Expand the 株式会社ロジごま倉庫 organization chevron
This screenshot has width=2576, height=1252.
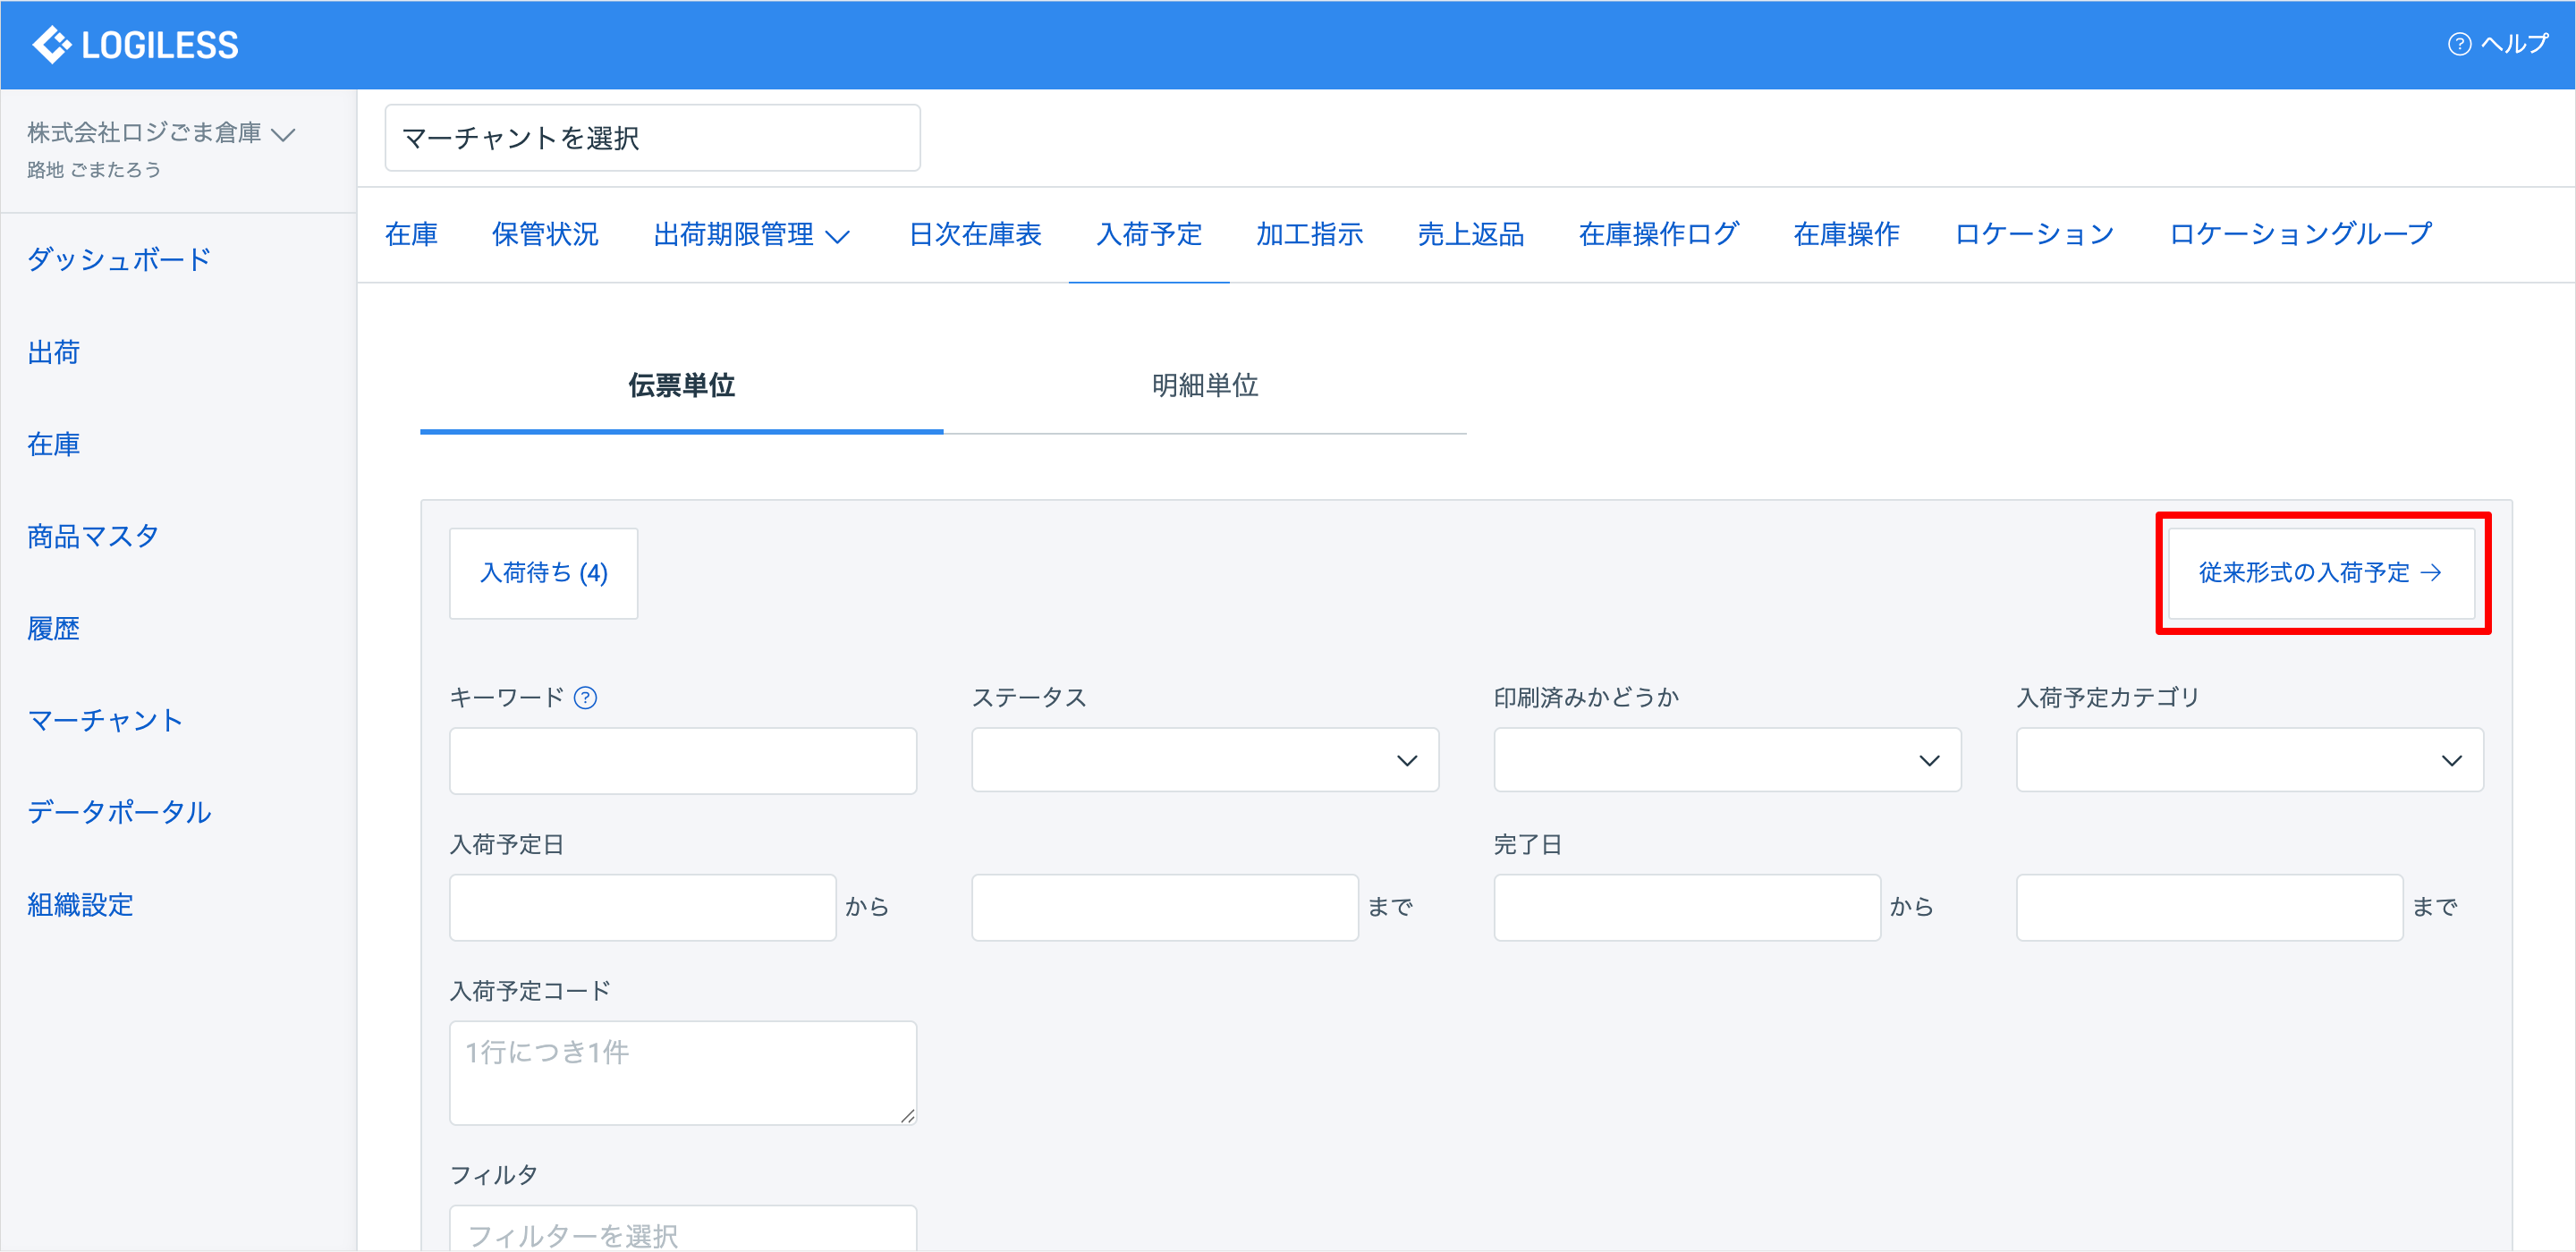(284, 134)
